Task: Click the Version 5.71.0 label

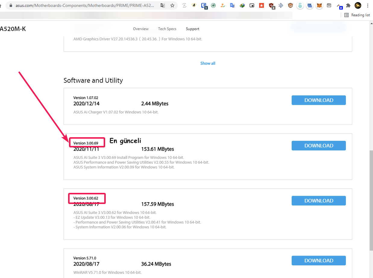Action: pos(85,258)
